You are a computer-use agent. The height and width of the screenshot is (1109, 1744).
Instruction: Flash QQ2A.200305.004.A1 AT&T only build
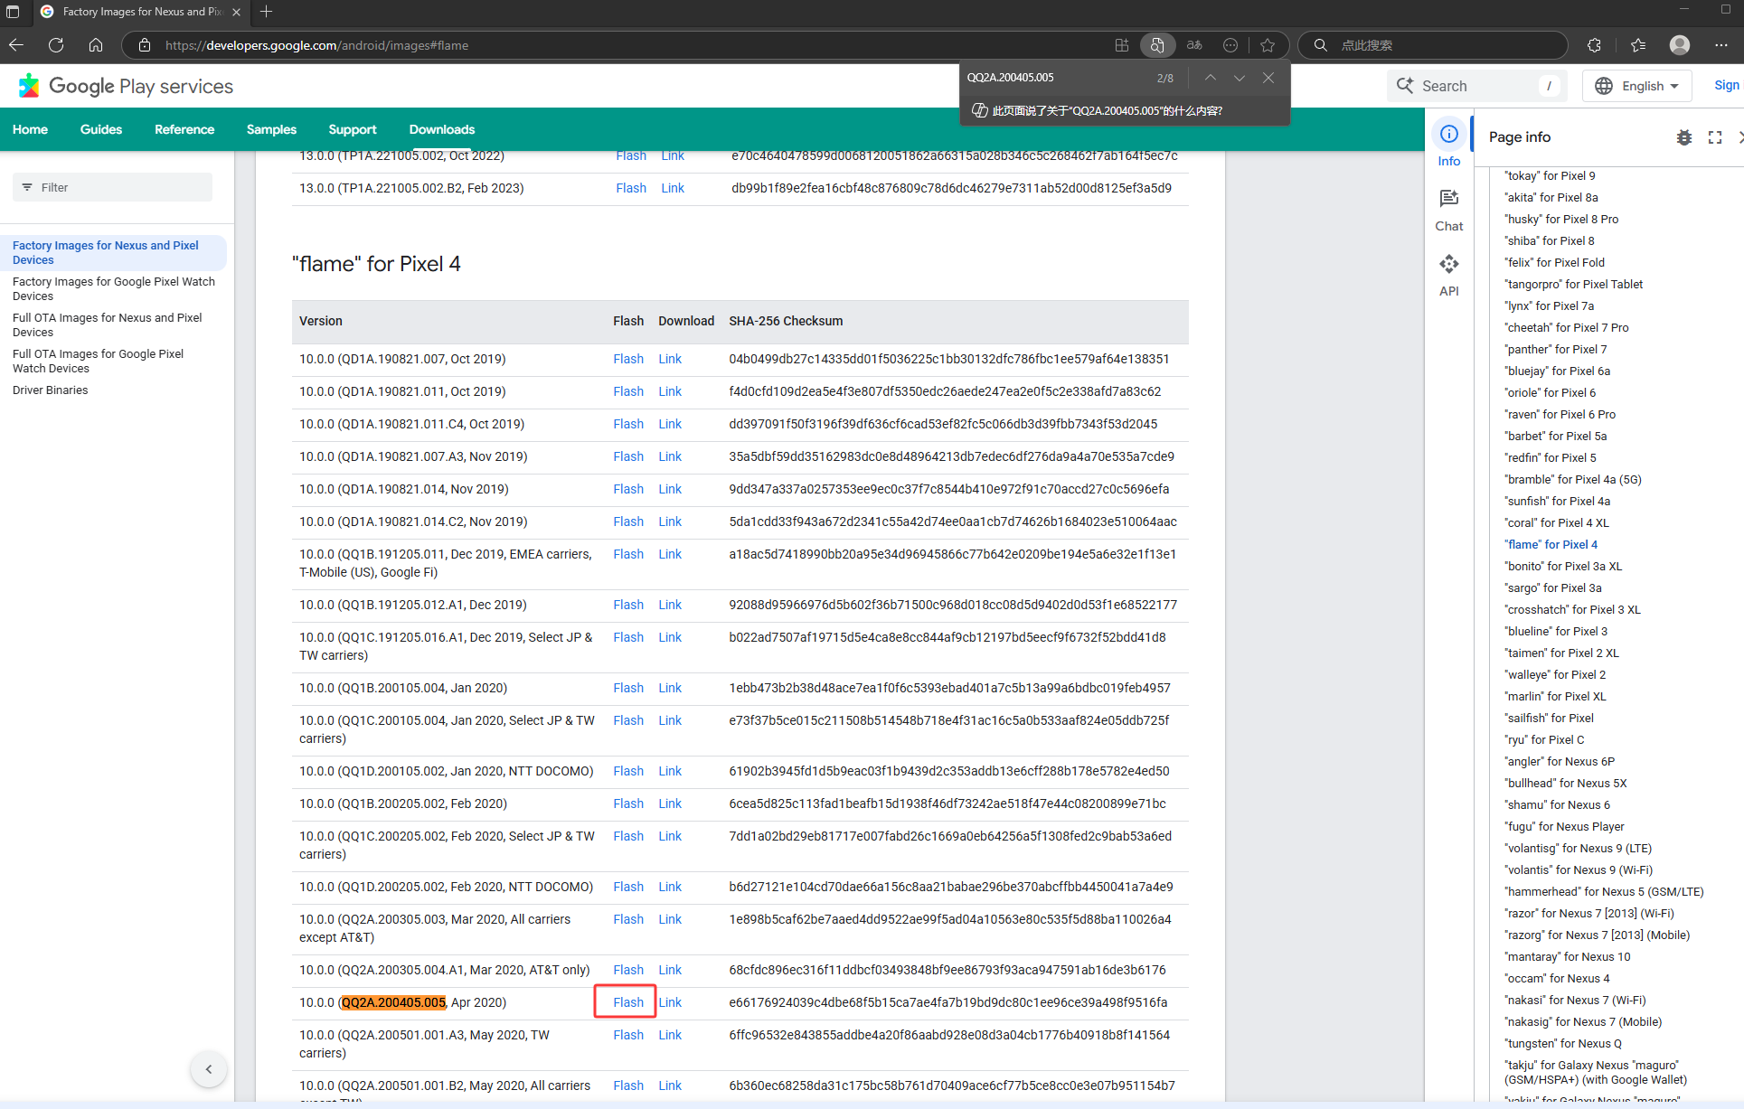pos(628,970)
